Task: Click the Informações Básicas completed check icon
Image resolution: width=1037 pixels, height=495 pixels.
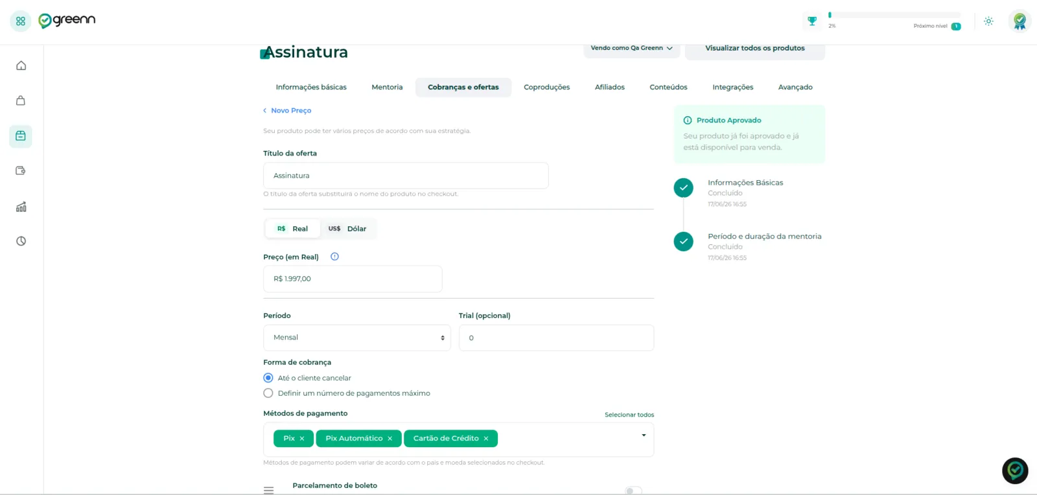Action: point(683,188)
